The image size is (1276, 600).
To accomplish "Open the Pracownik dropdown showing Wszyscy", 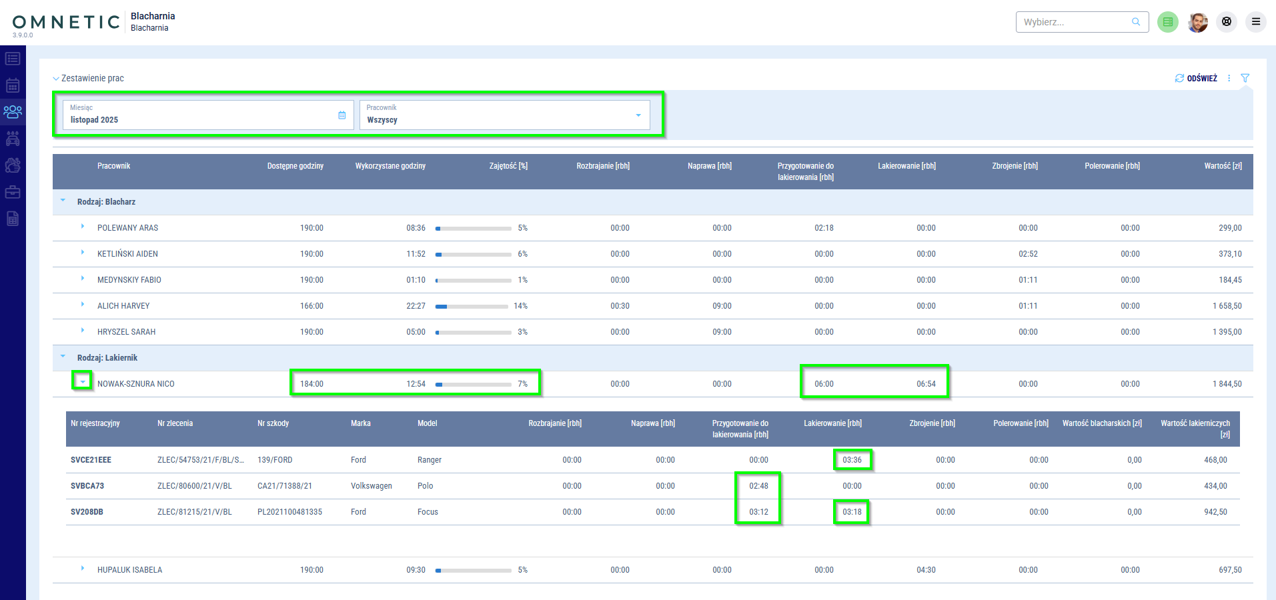I will pos(504,115).
